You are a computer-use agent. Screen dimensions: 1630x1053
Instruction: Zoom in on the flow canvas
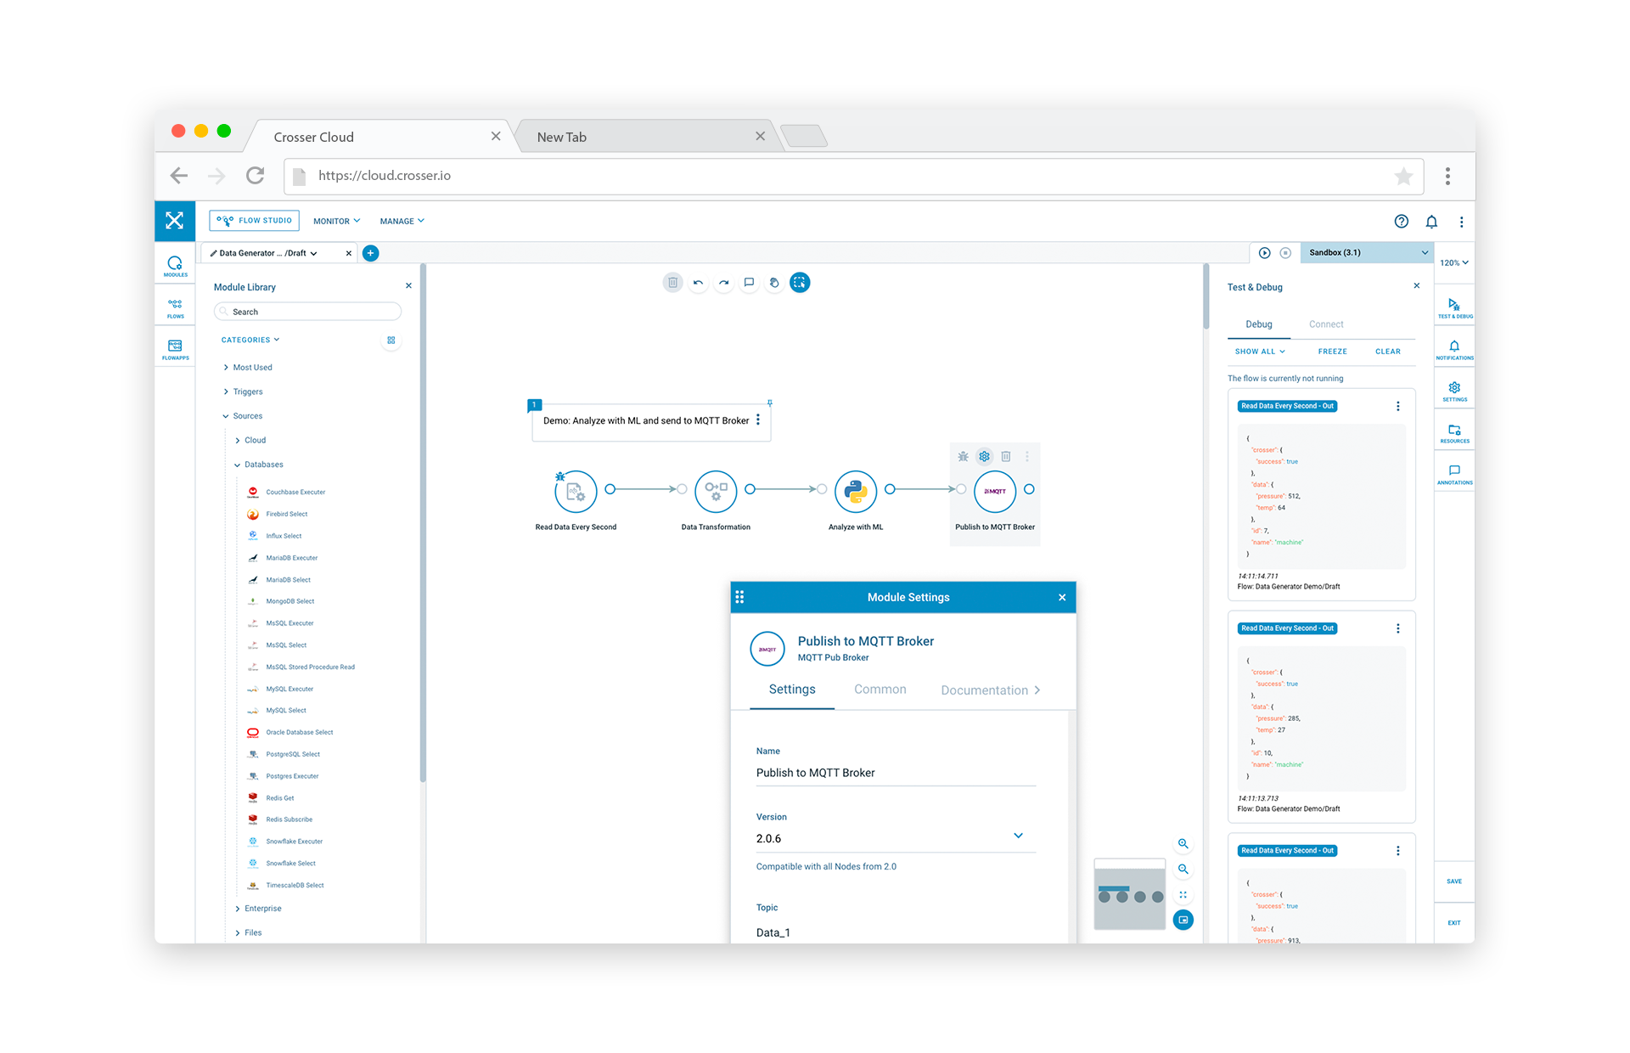pyautogui.click(x=1183, y=844)
